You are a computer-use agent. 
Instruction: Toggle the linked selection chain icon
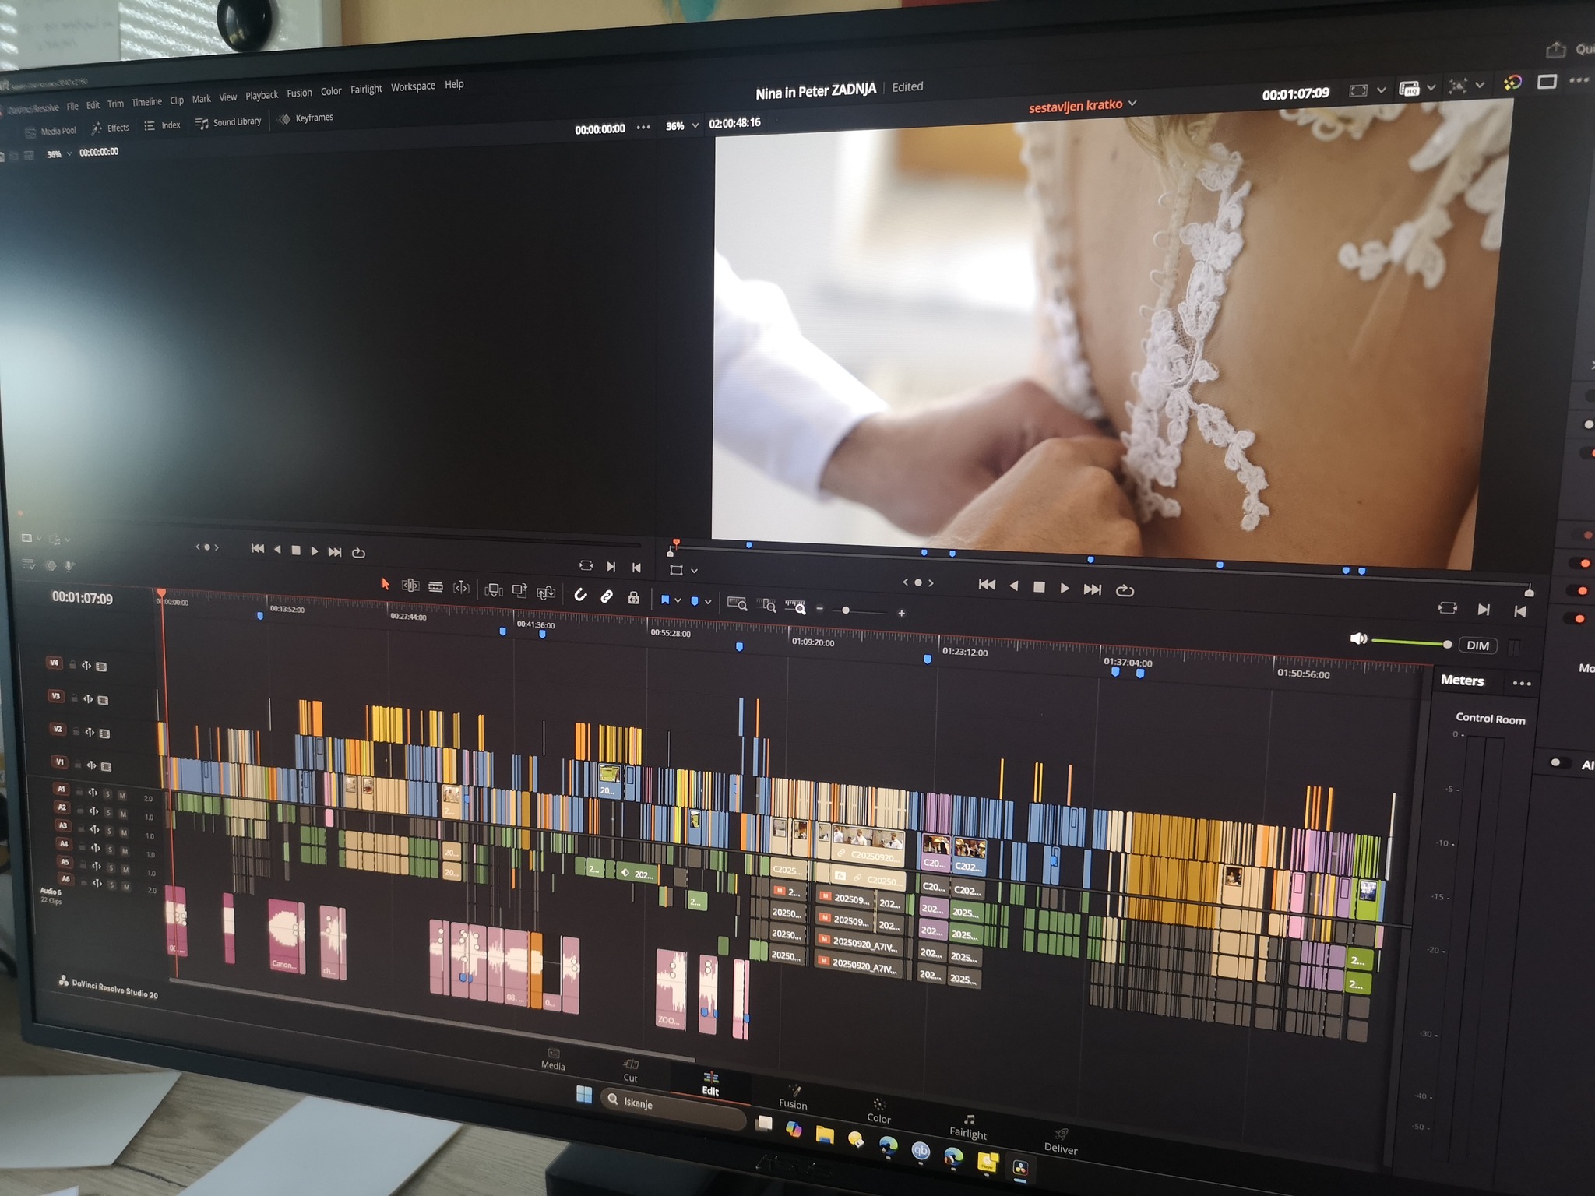point(606,596)
